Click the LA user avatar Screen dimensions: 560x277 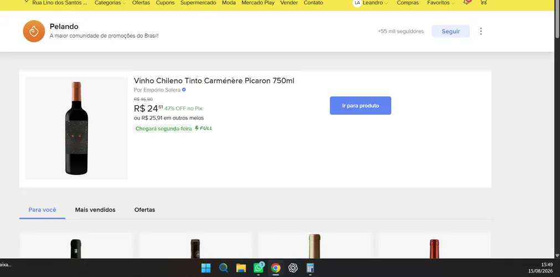(357, 3)
